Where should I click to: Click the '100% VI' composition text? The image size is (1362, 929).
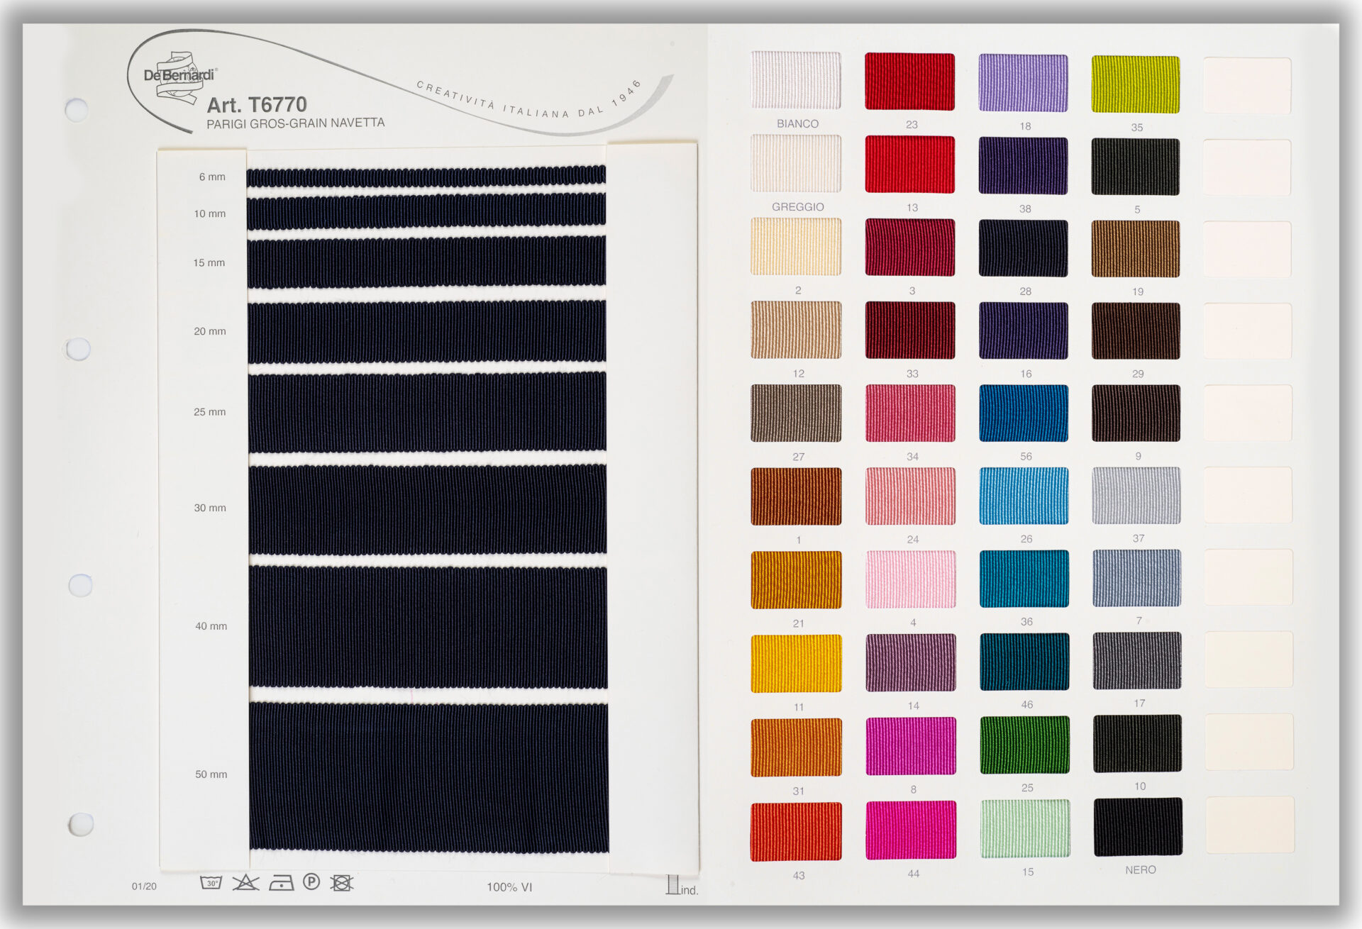coord(509,887)
